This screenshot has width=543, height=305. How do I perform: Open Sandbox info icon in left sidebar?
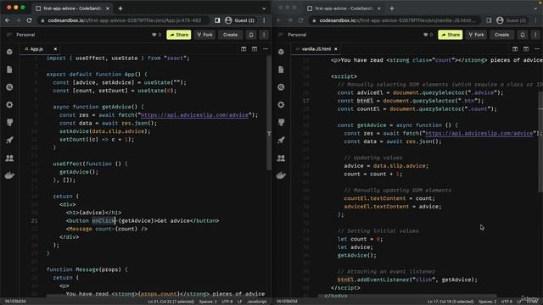coord(9,52)
